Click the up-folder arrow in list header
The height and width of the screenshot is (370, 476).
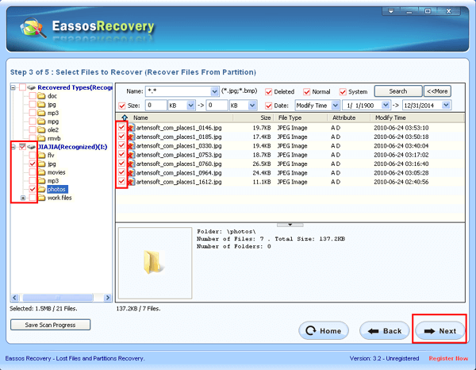tap(125, 118)
